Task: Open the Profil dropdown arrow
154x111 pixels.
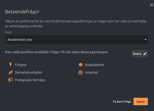Action: pyautogui.click(x=145, y=40)
